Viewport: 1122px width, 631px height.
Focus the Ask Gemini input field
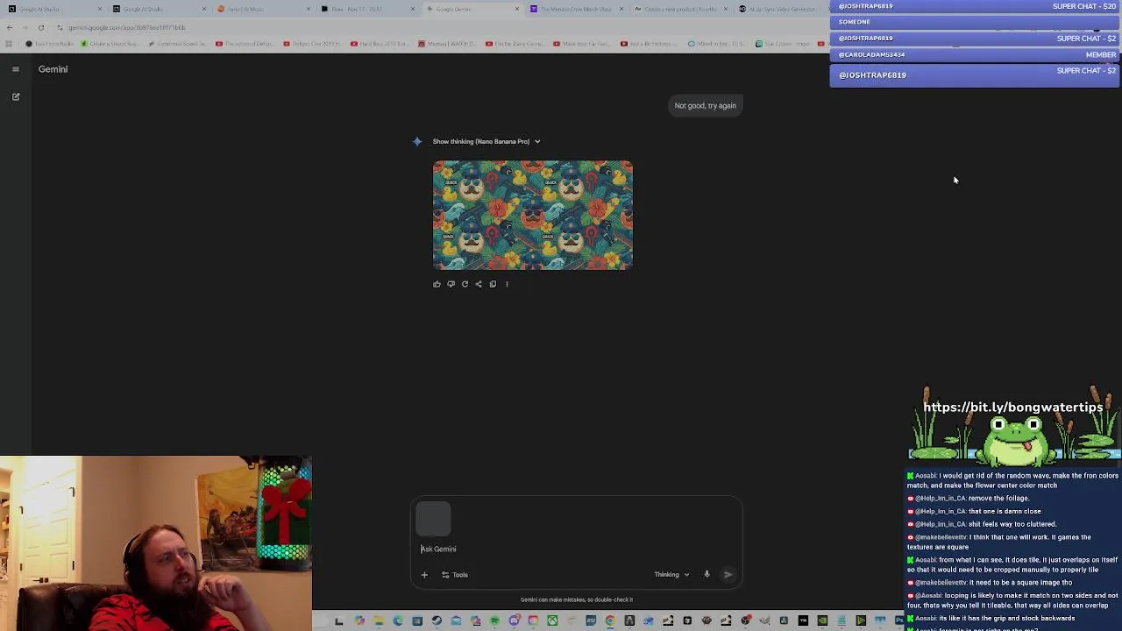576,549
